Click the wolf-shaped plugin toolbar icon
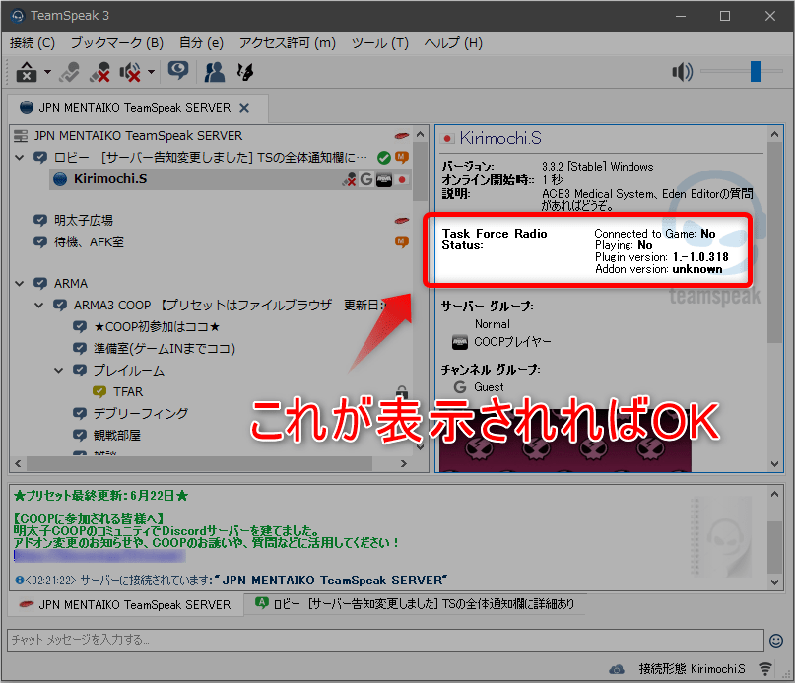This screenshot has width=795, height=683. (x=245, y=72)
